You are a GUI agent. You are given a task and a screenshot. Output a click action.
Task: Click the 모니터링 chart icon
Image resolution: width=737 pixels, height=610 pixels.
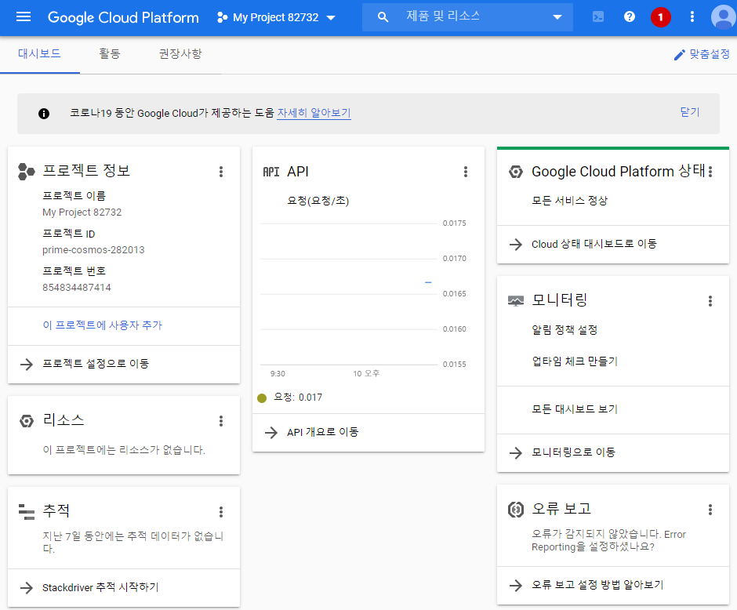(x=516, y=301)
